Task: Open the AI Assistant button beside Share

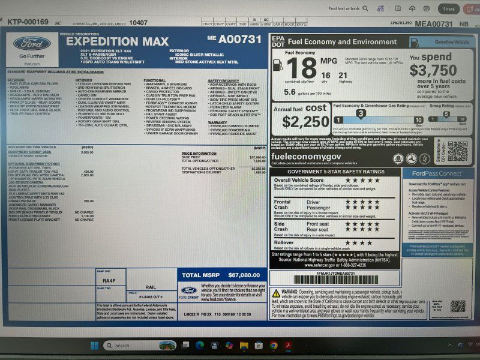Action: point(472,9)
